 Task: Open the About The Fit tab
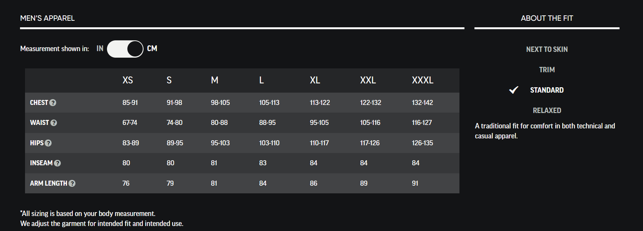coord(547,18)
